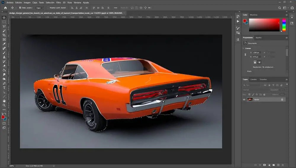Open the search magnifier at top right
The width and height of the screenshot is (296, 168).
tap(280, 8)
